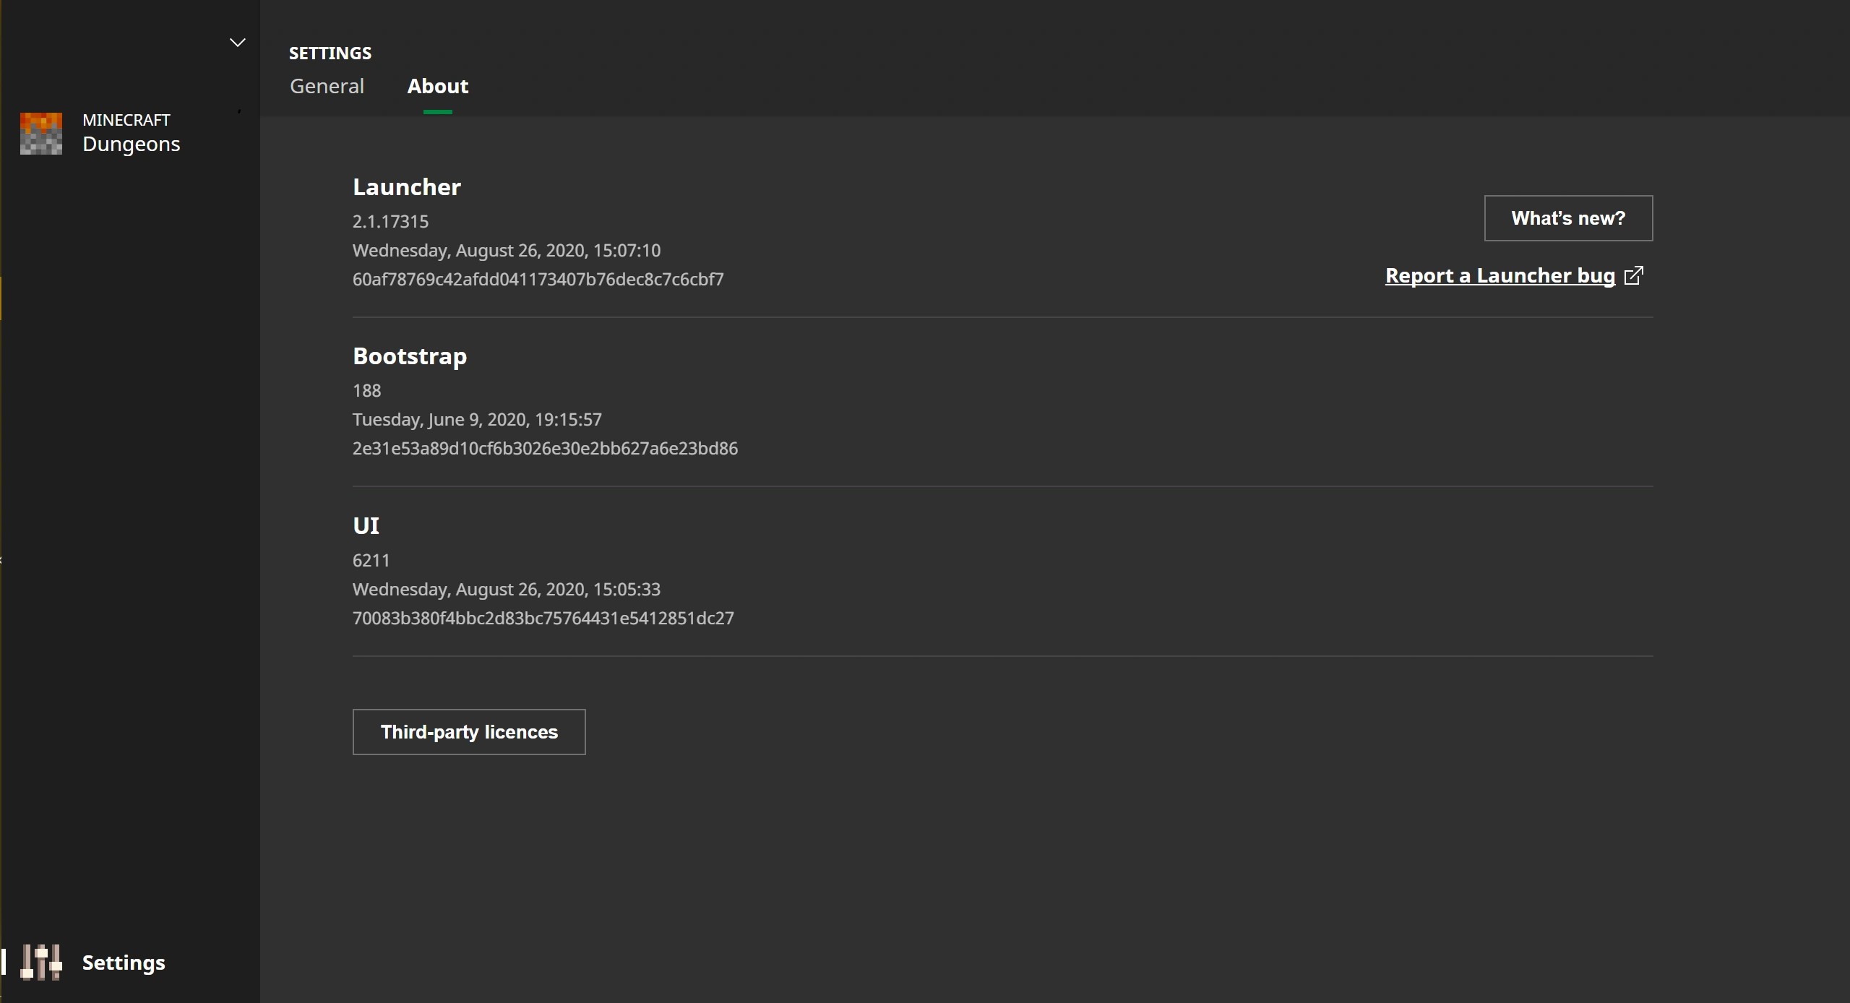1850x1003 pixels.
Task: Click the Minecraft Dungeons lava block icon
Action: 41,133
